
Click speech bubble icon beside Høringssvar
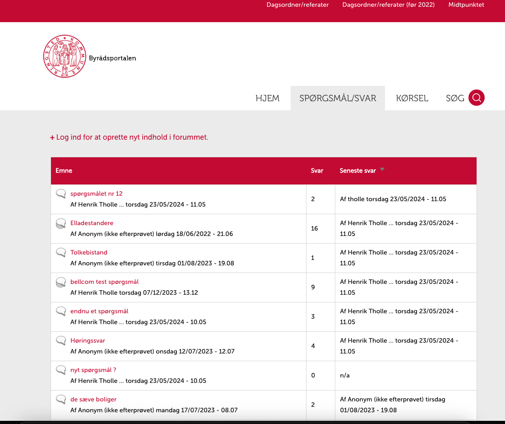[61, 341]
